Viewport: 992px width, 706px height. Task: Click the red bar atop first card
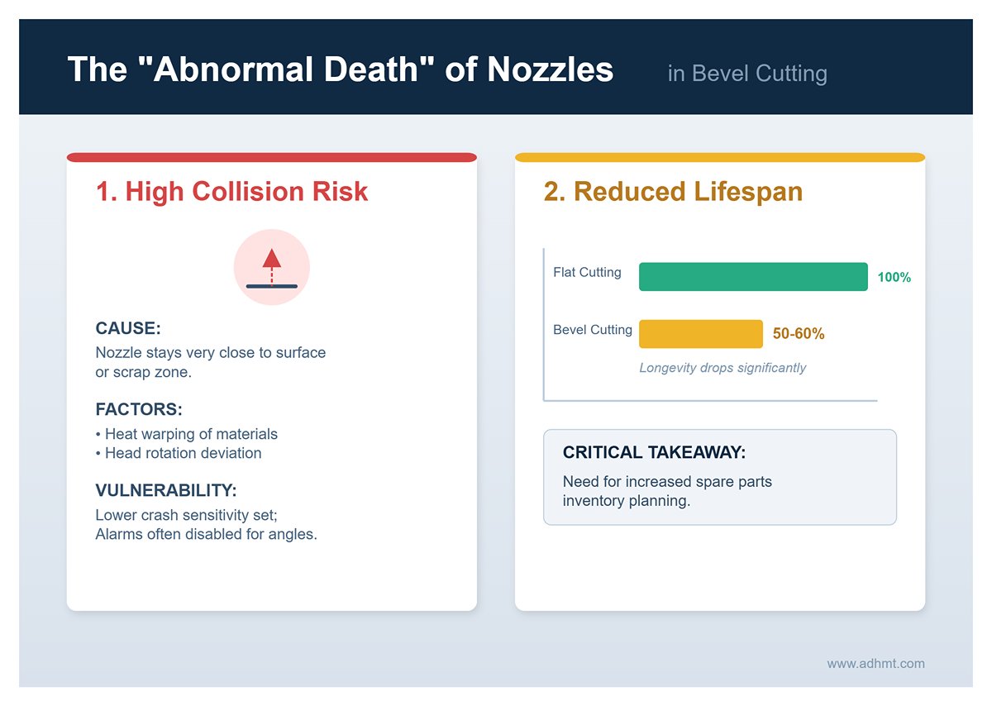[272, 157]
